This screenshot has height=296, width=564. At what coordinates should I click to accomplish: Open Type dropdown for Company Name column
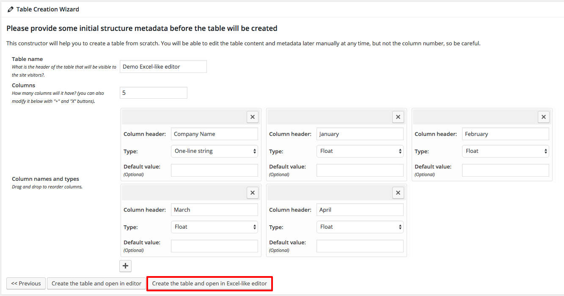[215, 151]
